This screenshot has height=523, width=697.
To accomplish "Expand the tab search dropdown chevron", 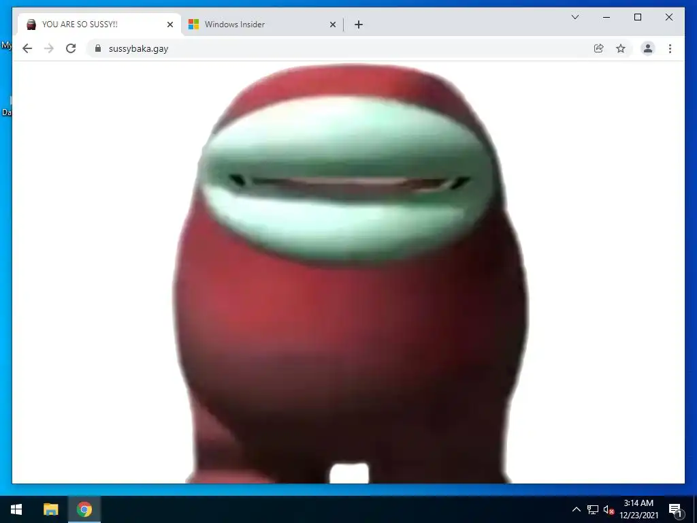I will pos(574,17).
